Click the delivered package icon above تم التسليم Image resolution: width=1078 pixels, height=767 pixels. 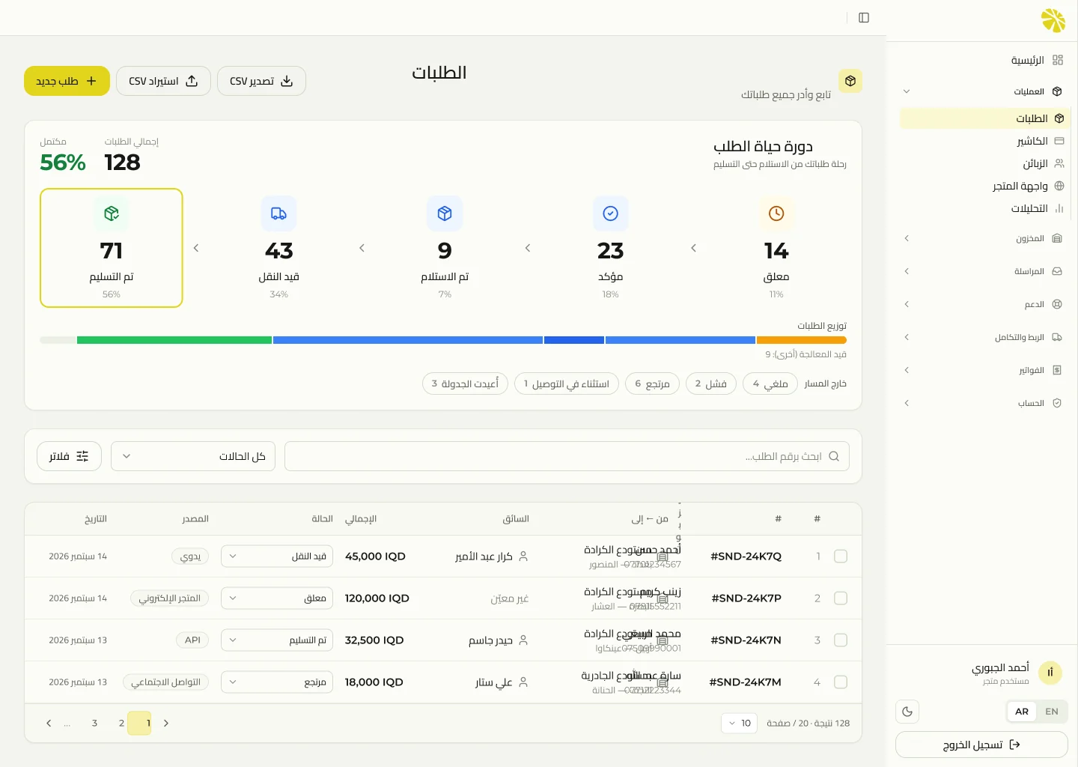coord(112,213)
